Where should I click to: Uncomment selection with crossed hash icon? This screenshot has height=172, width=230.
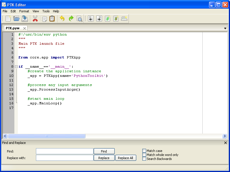click(x=116, y=19)
